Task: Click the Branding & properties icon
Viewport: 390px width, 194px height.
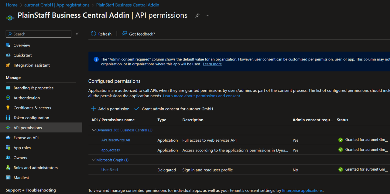Action: coord(8,88)
